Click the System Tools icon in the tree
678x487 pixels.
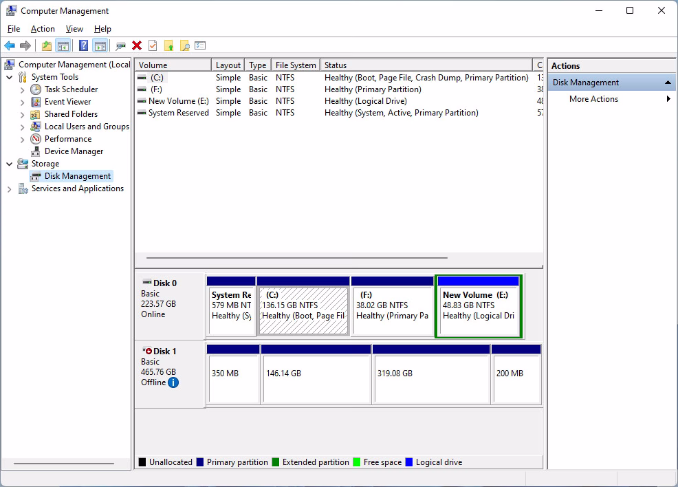(23, 77)
